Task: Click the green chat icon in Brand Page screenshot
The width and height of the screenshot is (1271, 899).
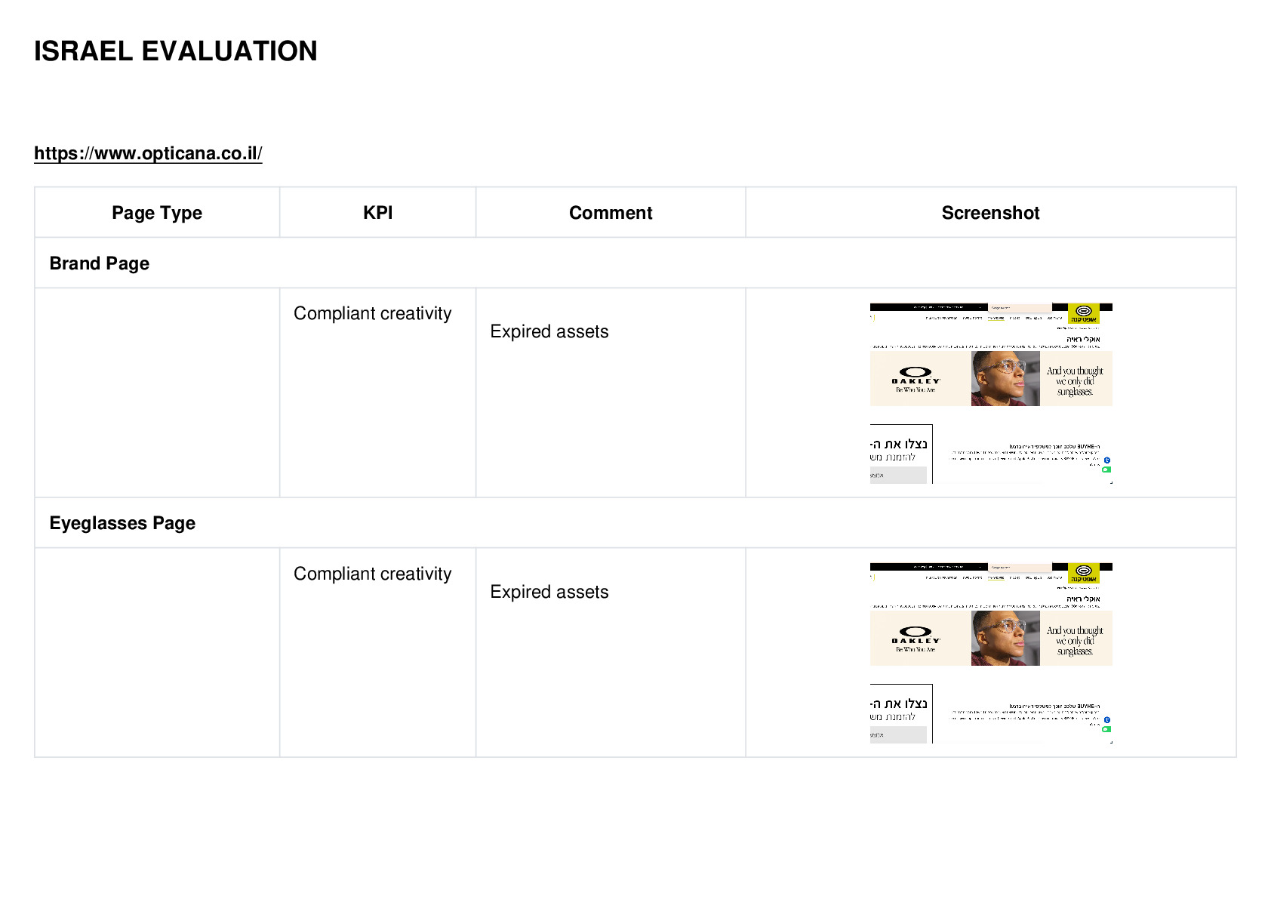Action: coord(1106,470)
